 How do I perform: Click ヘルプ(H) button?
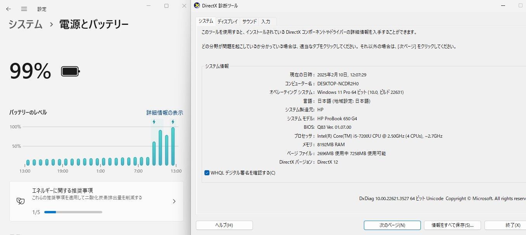click(x=224, y=225)
